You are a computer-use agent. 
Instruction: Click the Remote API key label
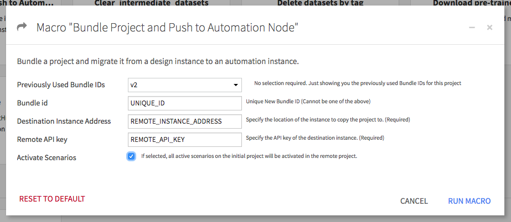click(42, 140)
